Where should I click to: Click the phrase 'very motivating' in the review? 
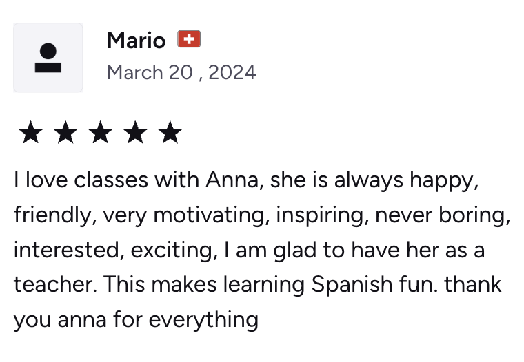(x=186, y=215)
